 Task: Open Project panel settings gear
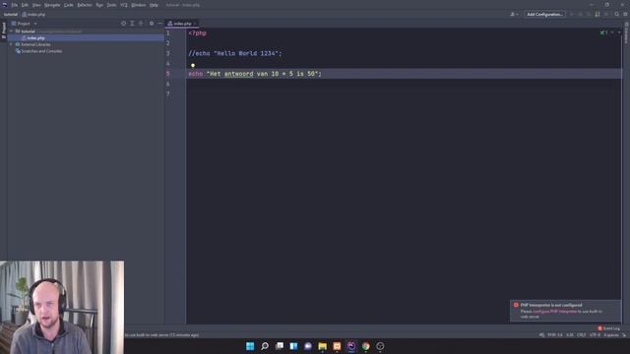click(152, 24)
